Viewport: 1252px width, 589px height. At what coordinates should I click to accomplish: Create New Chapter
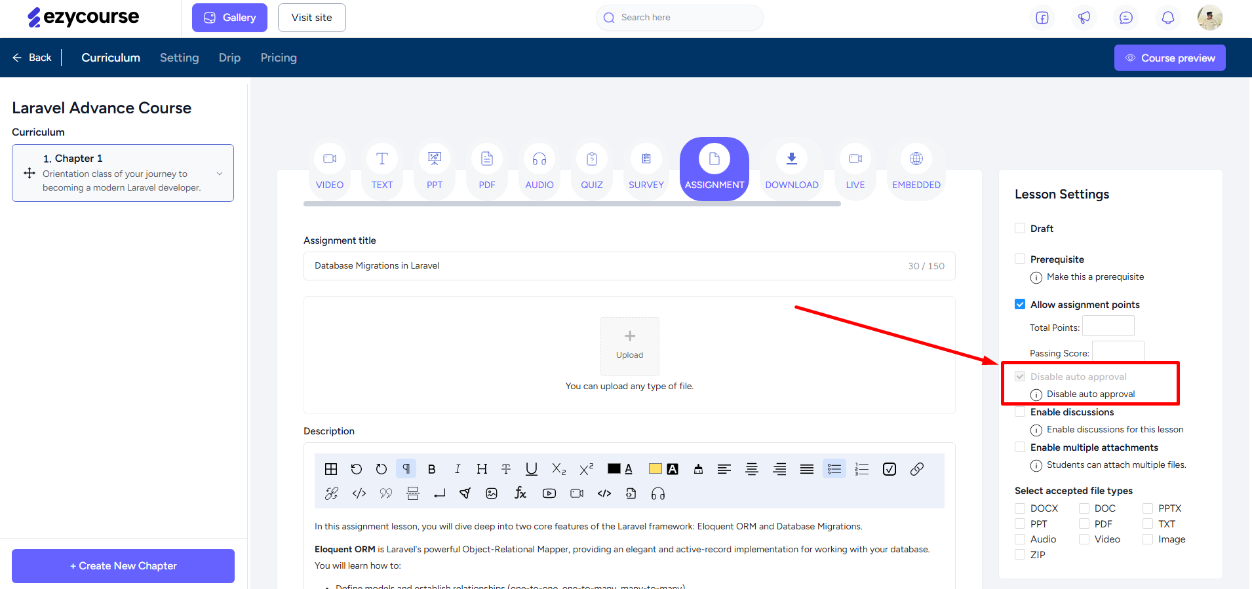pos(123,566)
